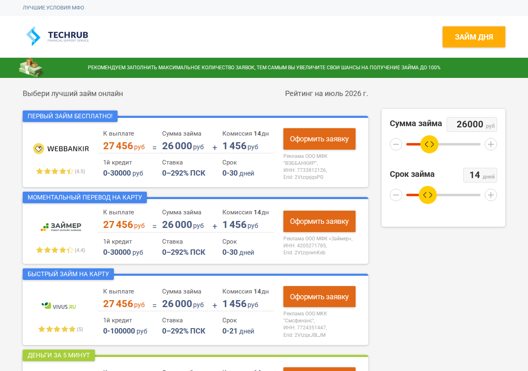Click the Займер Срок value 0-30 дней

coord(238,252)
